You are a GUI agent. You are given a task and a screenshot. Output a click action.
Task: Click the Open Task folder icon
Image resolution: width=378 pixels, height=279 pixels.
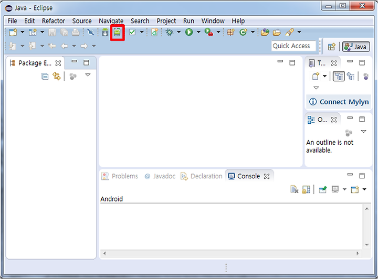[x=277, y=32]
